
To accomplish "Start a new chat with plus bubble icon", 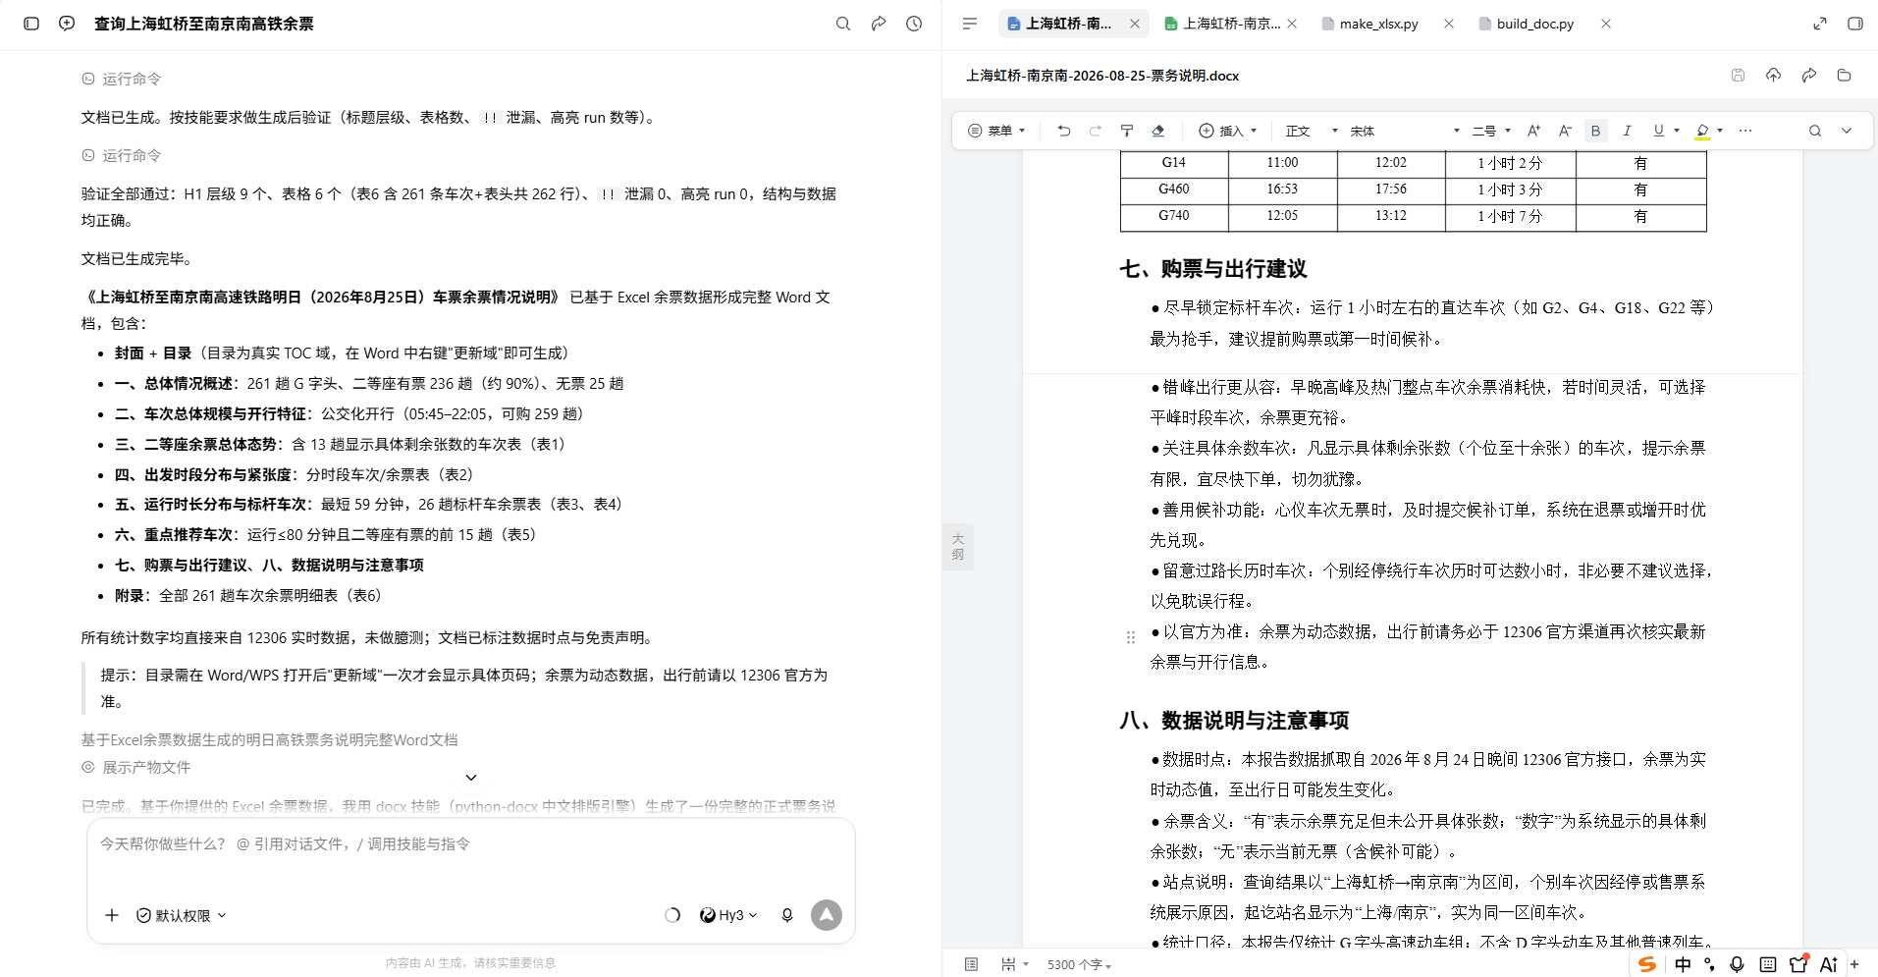I will 67,24.
